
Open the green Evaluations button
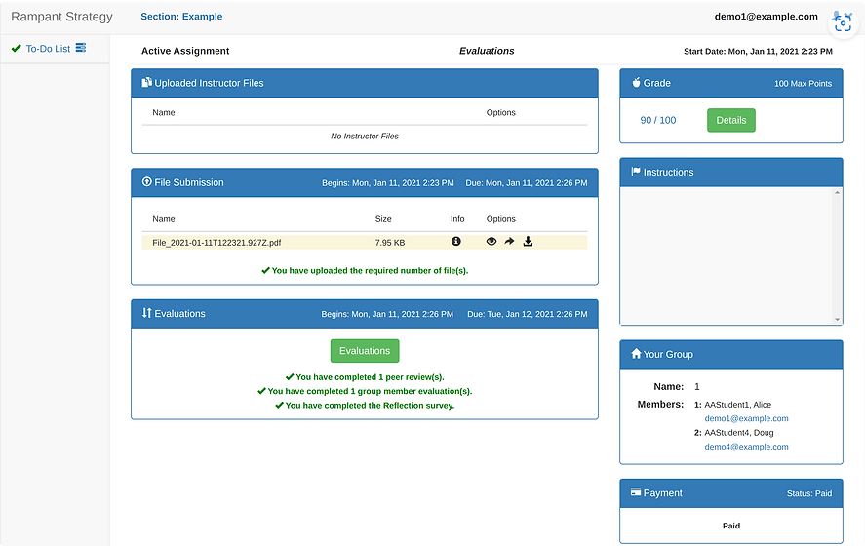point(365,351)
